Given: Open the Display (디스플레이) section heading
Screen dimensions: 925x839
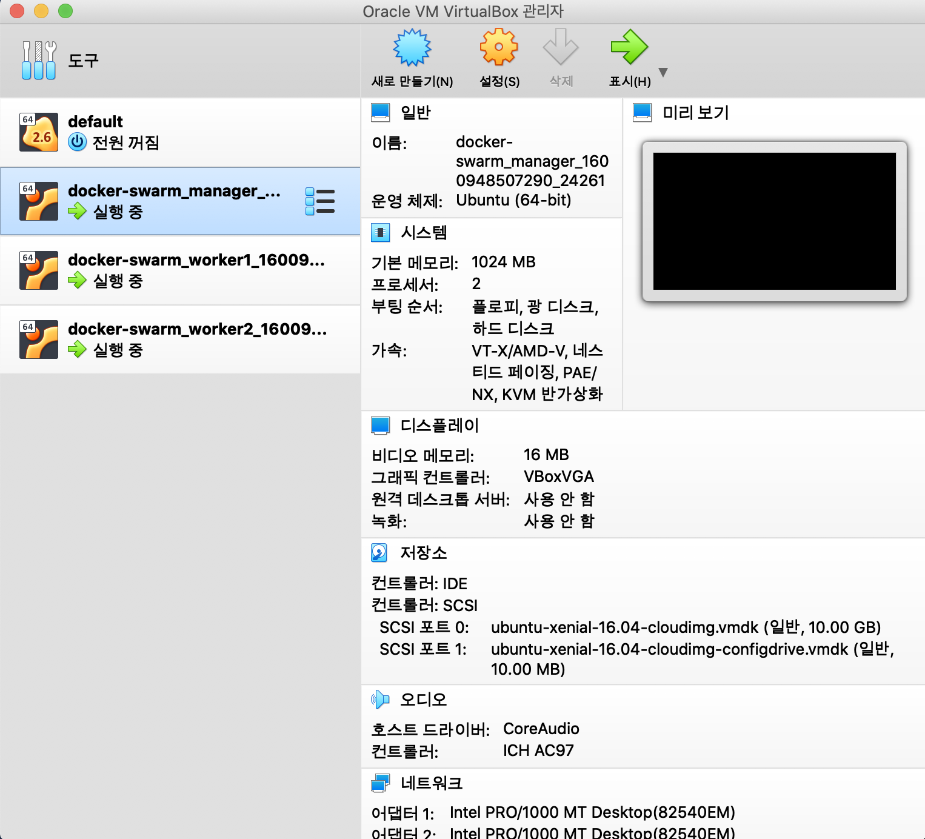Looking at the screenshot, I should tap(439, 426).
